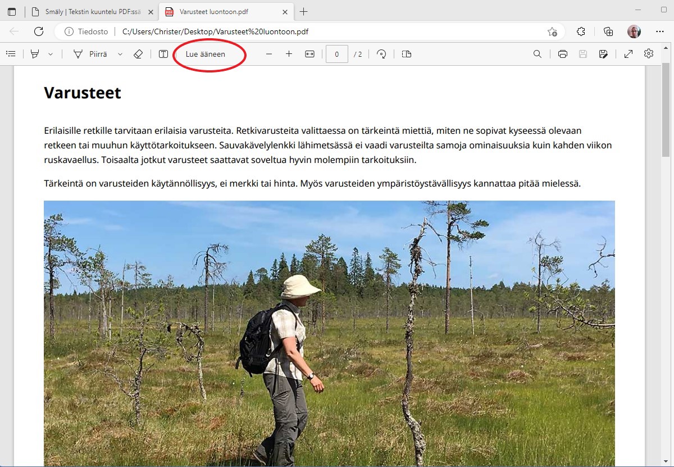Screen dimensions: 674x467
Task: Open the Collections panel
Action: click(608, 31)
